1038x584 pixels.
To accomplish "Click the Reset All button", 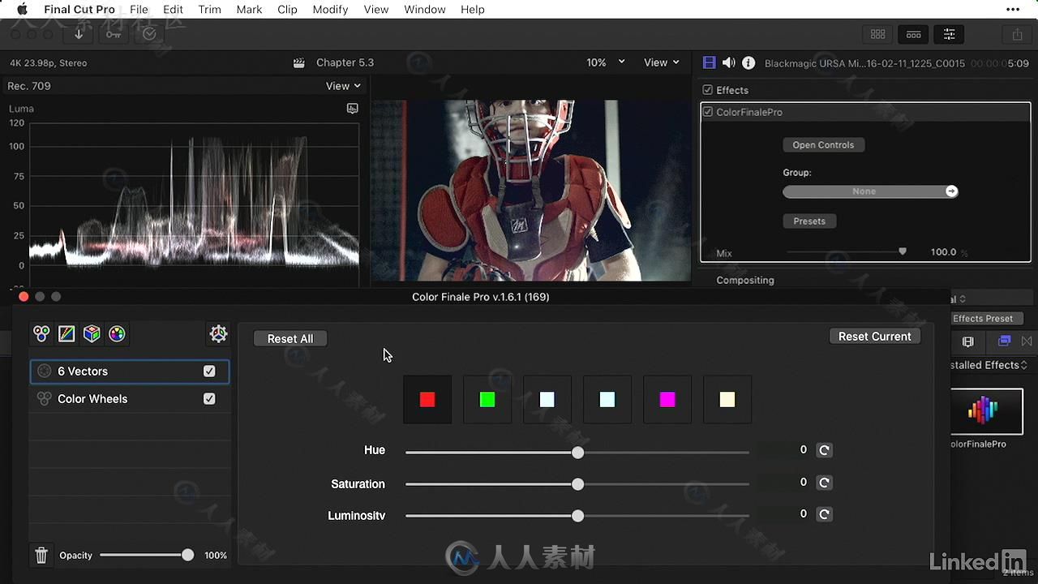I will point(290,338).
